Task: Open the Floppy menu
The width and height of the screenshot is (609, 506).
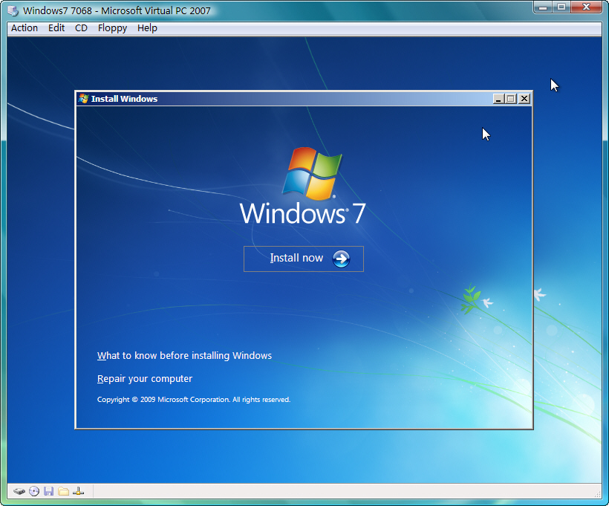Action: [x=112, y=28]
